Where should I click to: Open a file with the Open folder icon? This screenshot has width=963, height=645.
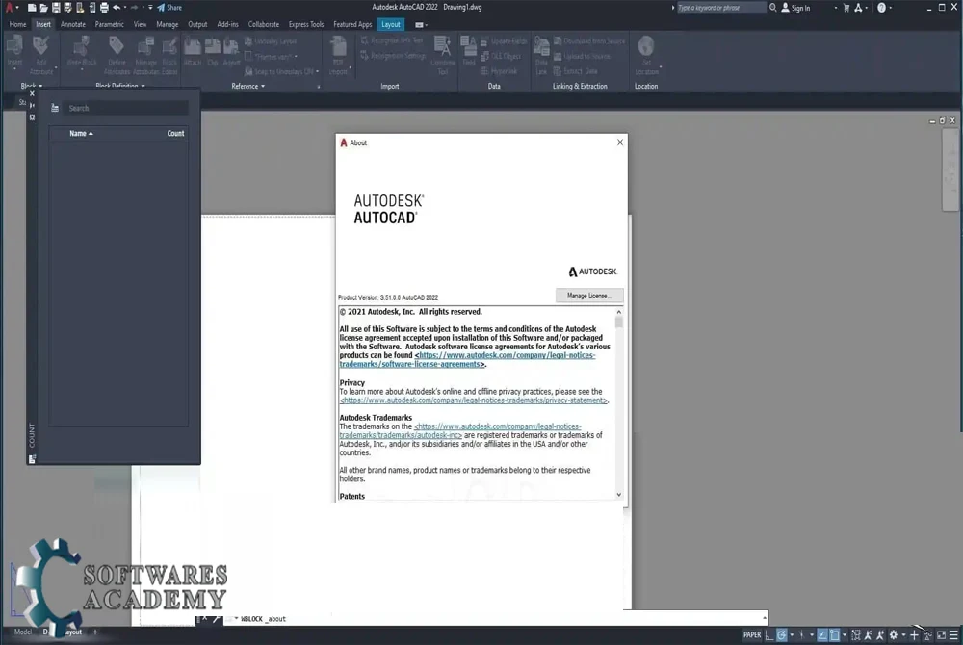point(43,8)
